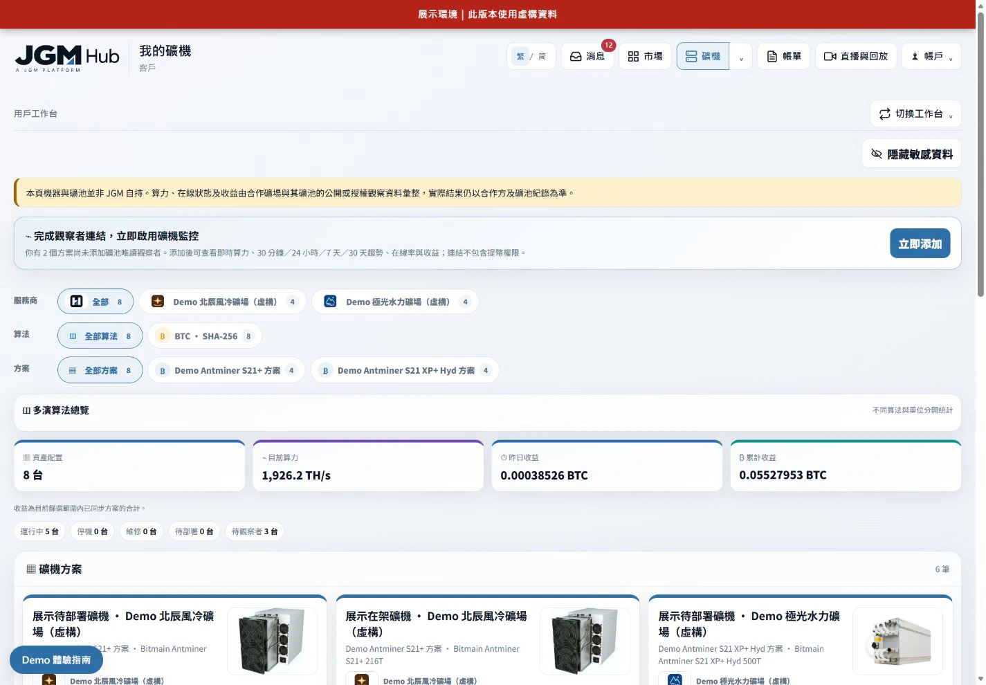Toggle 隱藏敏感資料 hide sensitive data
This screenshot has width=986, height=685.
pos(911,154)
